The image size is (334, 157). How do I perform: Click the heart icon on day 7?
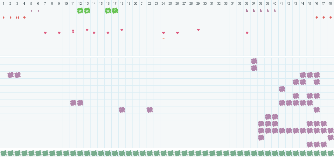click(45, 33)
